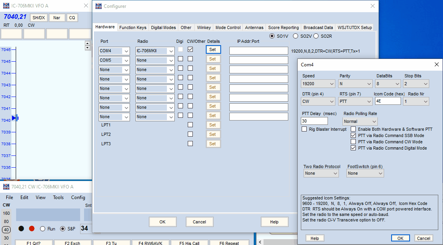Image resolution: width=443 pixels, height=245 pixels.
Task: Open the Speed dropdown showing 19200
Action: click(x=319, y=84)
